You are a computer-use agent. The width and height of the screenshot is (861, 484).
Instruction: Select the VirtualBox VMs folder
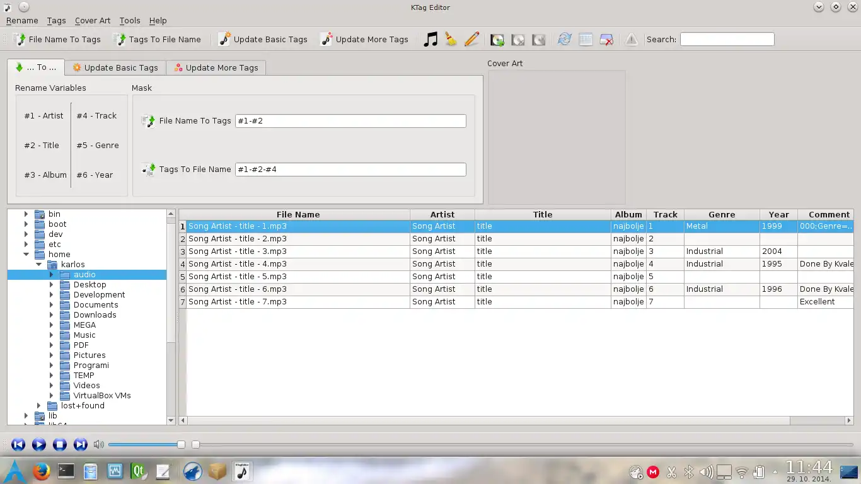point(102,396)
